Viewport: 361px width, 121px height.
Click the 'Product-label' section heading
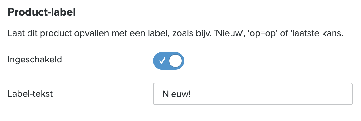tap(41, 12)
